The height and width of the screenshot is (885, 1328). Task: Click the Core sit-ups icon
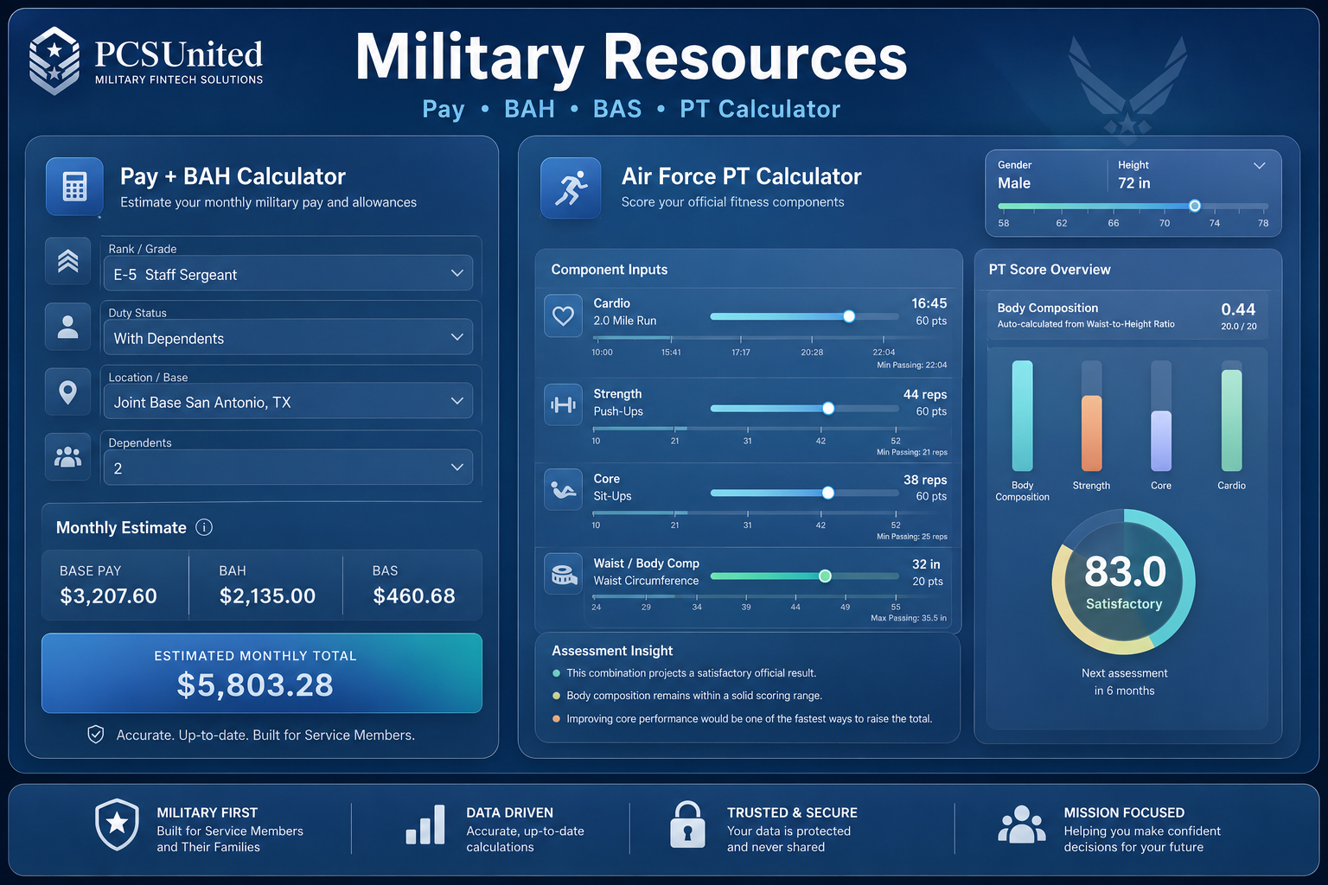563,489
